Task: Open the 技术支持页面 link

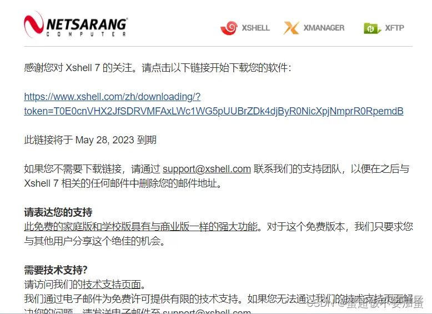Action: [112, 284]
